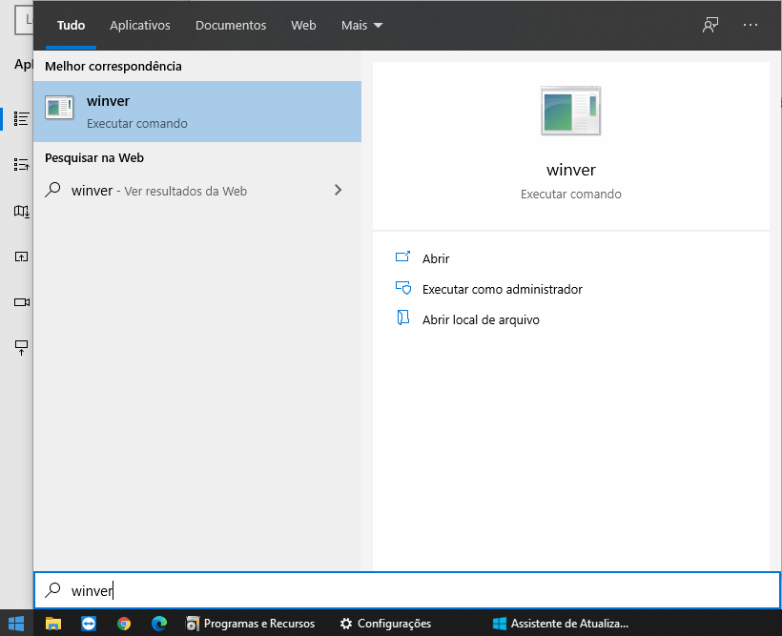Click the video camera sidebar icon
782x636 pixels.
(x=21, y=302)
